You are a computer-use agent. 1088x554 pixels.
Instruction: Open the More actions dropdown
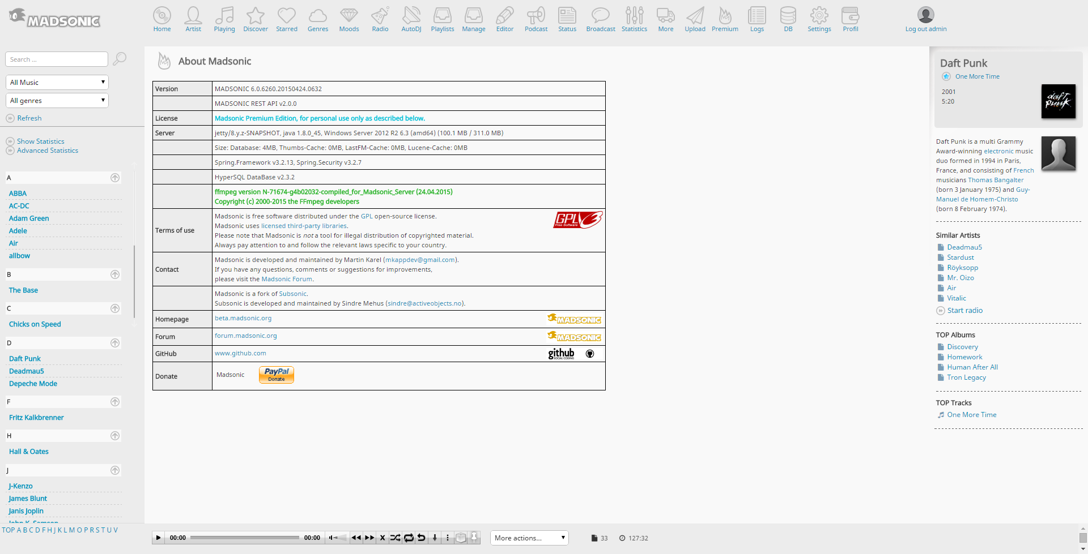click(529, 538)
